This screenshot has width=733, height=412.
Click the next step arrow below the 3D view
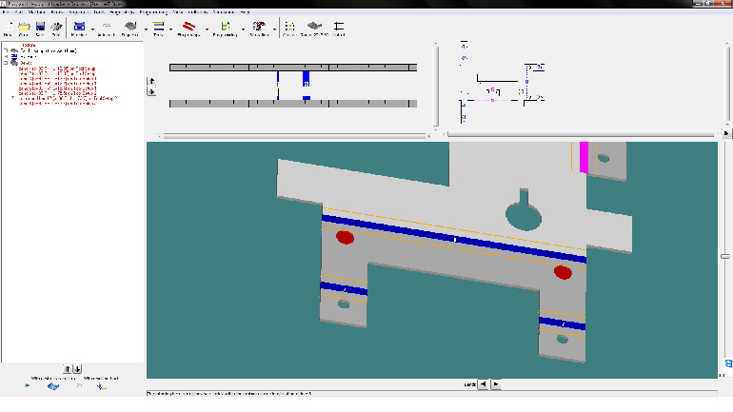495,384
